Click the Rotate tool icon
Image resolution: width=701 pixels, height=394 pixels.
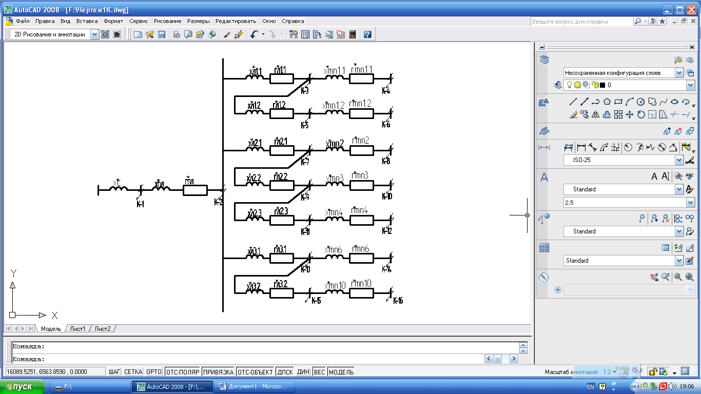641,115
